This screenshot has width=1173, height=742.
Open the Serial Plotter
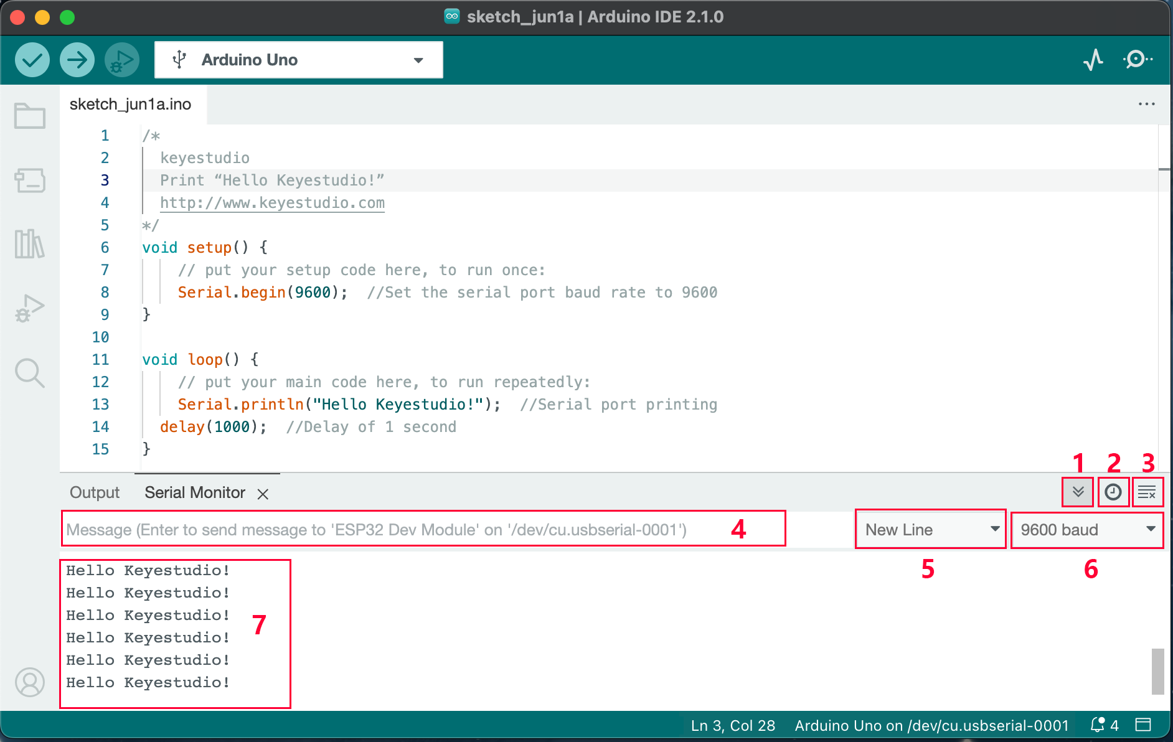1093,60
